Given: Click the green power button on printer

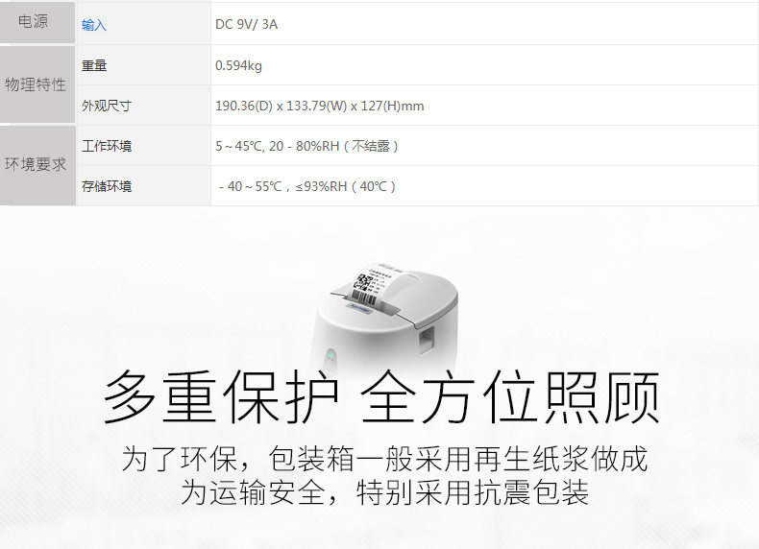Looking at the screenshot, I should [x=331, y=356].
